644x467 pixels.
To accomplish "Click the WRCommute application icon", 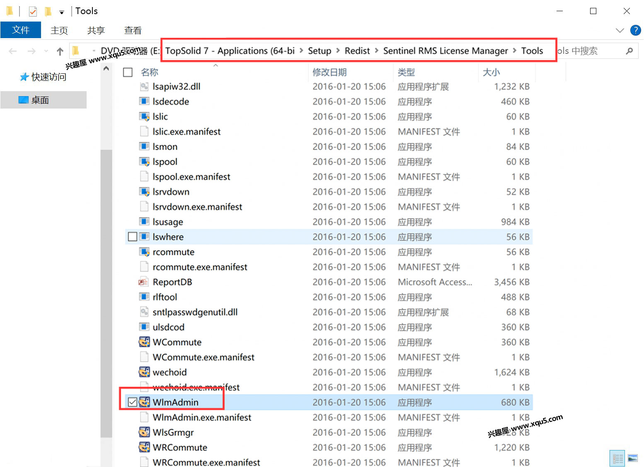I will pyautogui.click(x=144, y=448).
